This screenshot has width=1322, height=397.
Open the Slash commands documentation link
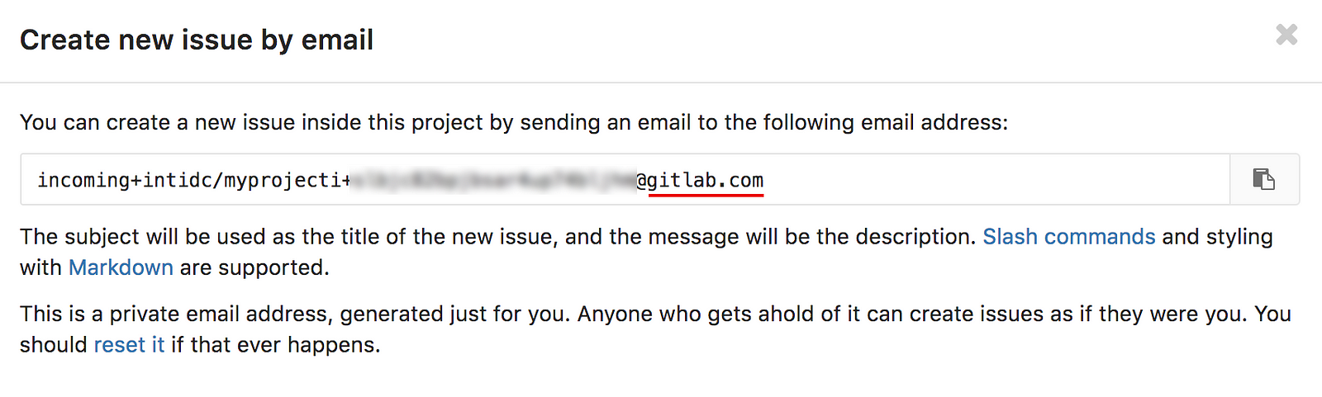1068,237
